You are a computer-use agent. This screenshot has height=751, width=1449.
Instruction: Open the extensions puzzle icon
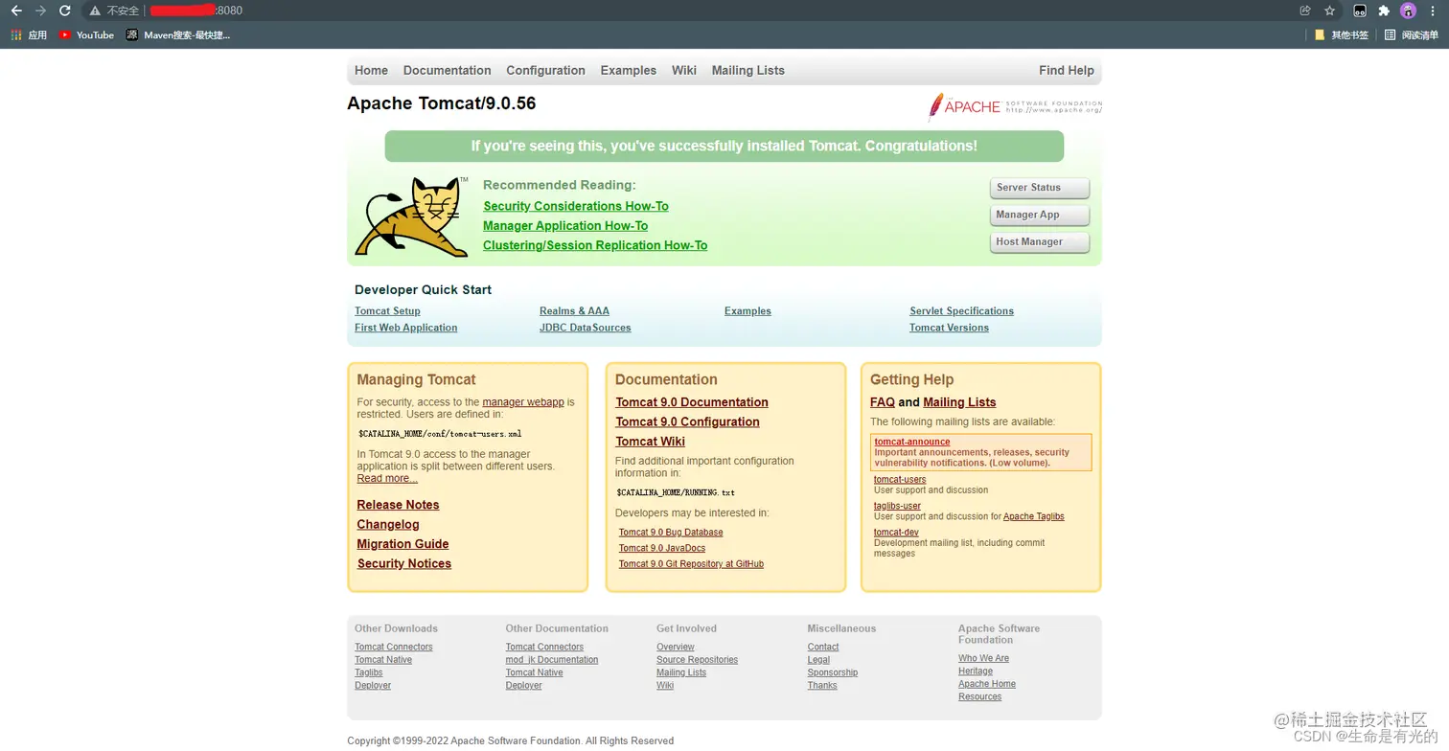coord(1384,11)
